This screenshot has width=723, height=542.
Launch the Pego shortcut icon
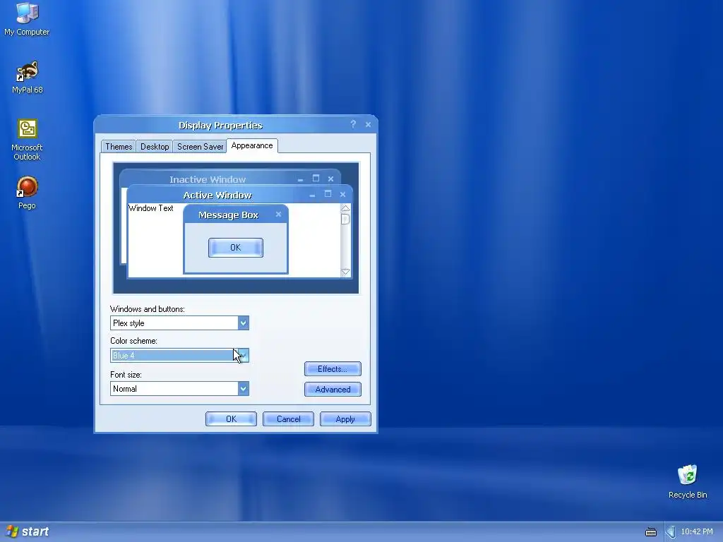point(27,193)
